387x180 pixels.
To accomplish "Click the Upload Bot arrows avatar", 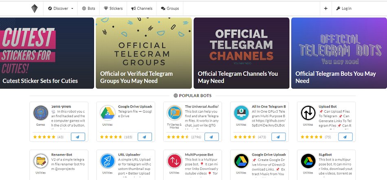I will click(308, 113).
